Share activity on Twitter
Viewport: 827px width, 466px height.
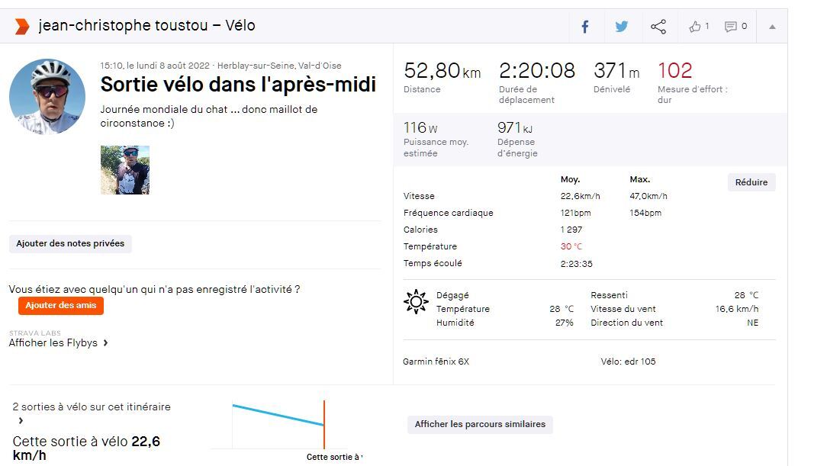[x=622, y=27]
